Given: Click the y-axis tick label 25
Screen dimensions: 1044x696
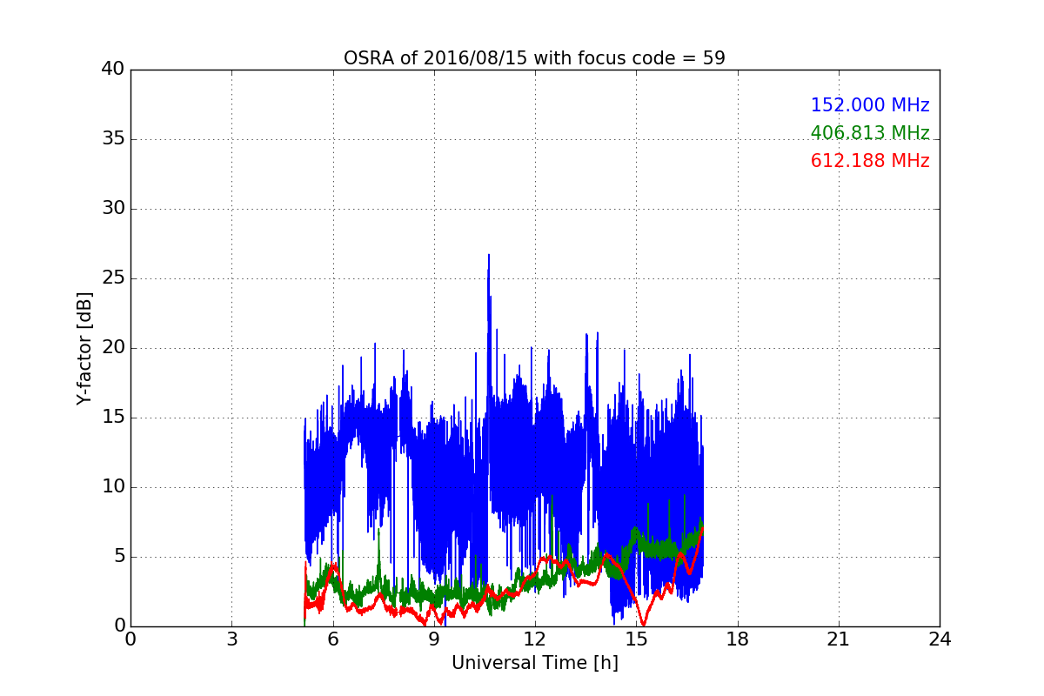Looking at the screenshot, I should click(x=112, y=278).
